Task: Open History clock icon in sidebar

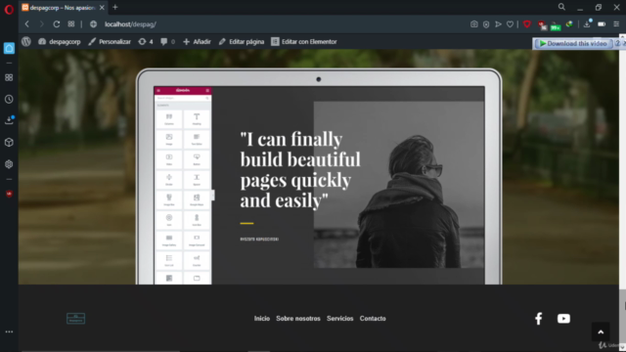Action: [x=9, y=100]
